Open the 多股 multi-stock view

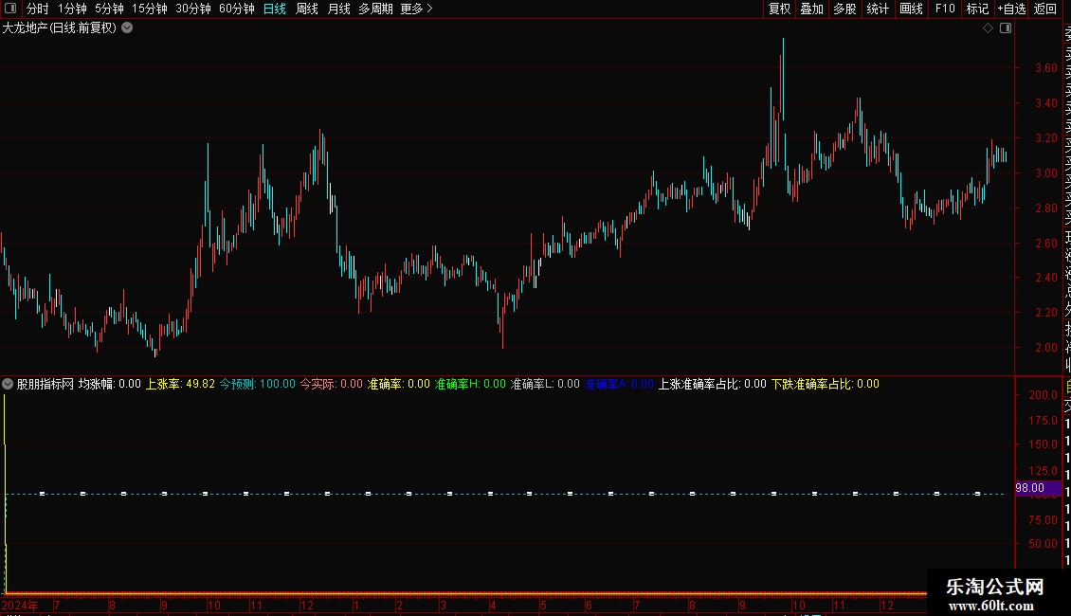pos(844,9)
